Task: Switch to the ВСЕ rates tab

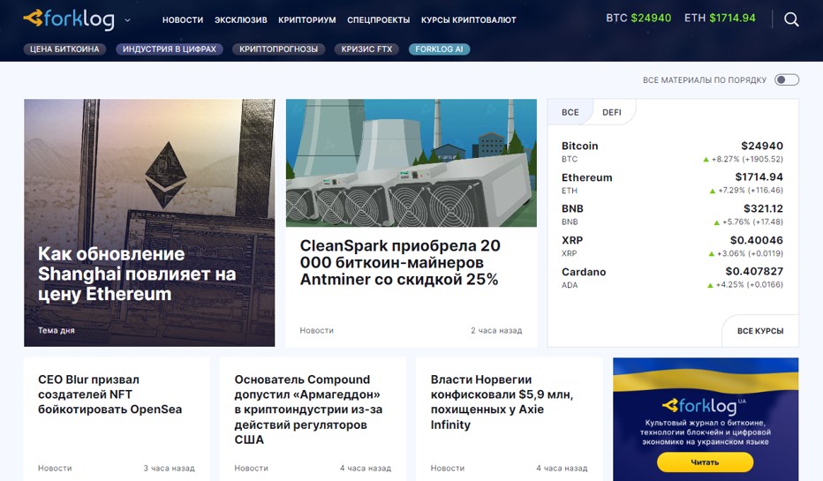Action: click(570, 112)
